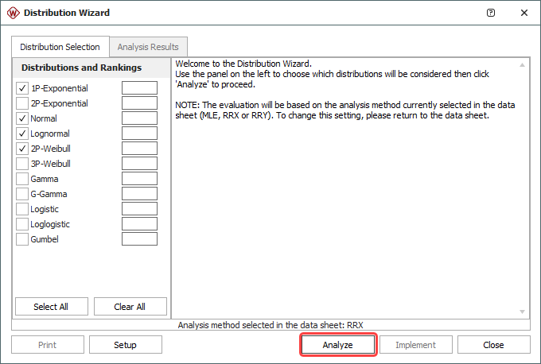Close the Distribution Wizard window
Screen dimensions: 541x364
click(x=523, y=13)
